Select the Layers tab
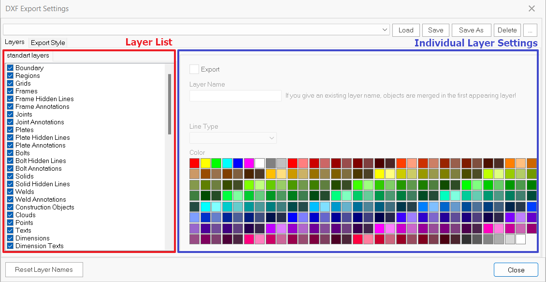The width and height of the screenshot is (546, 282). coord(14,43)
